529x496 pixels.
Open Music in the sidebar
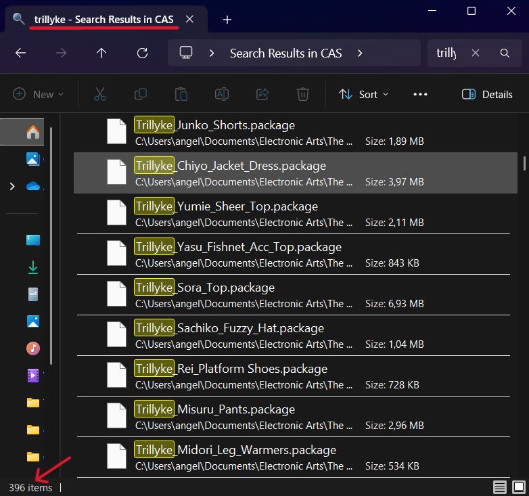click(32, 348)
